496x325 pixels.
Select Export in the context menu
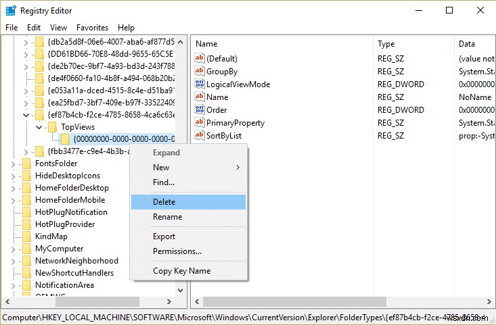pyautogui.click(x=188, y=236)
